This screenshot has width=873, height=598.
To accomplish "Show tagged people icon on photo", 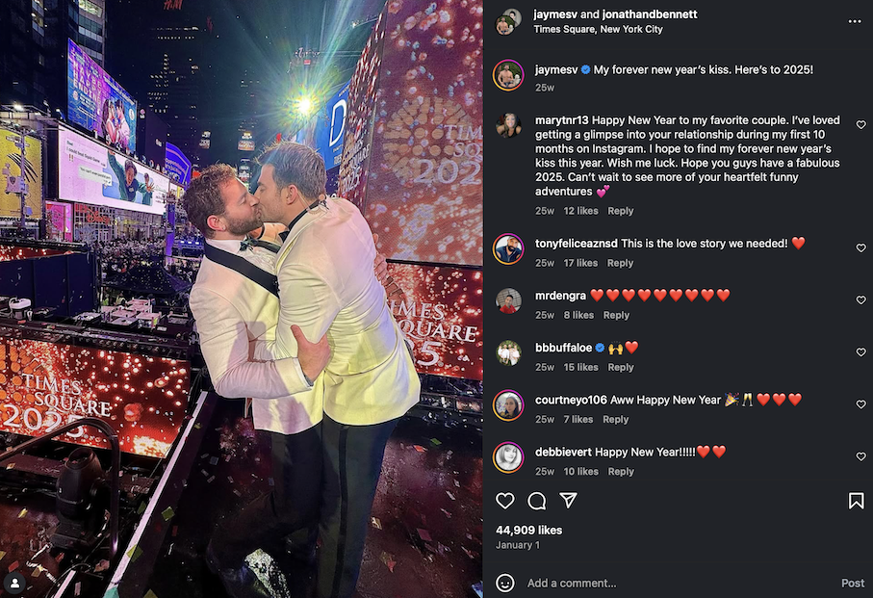I will tap(15, 583).
